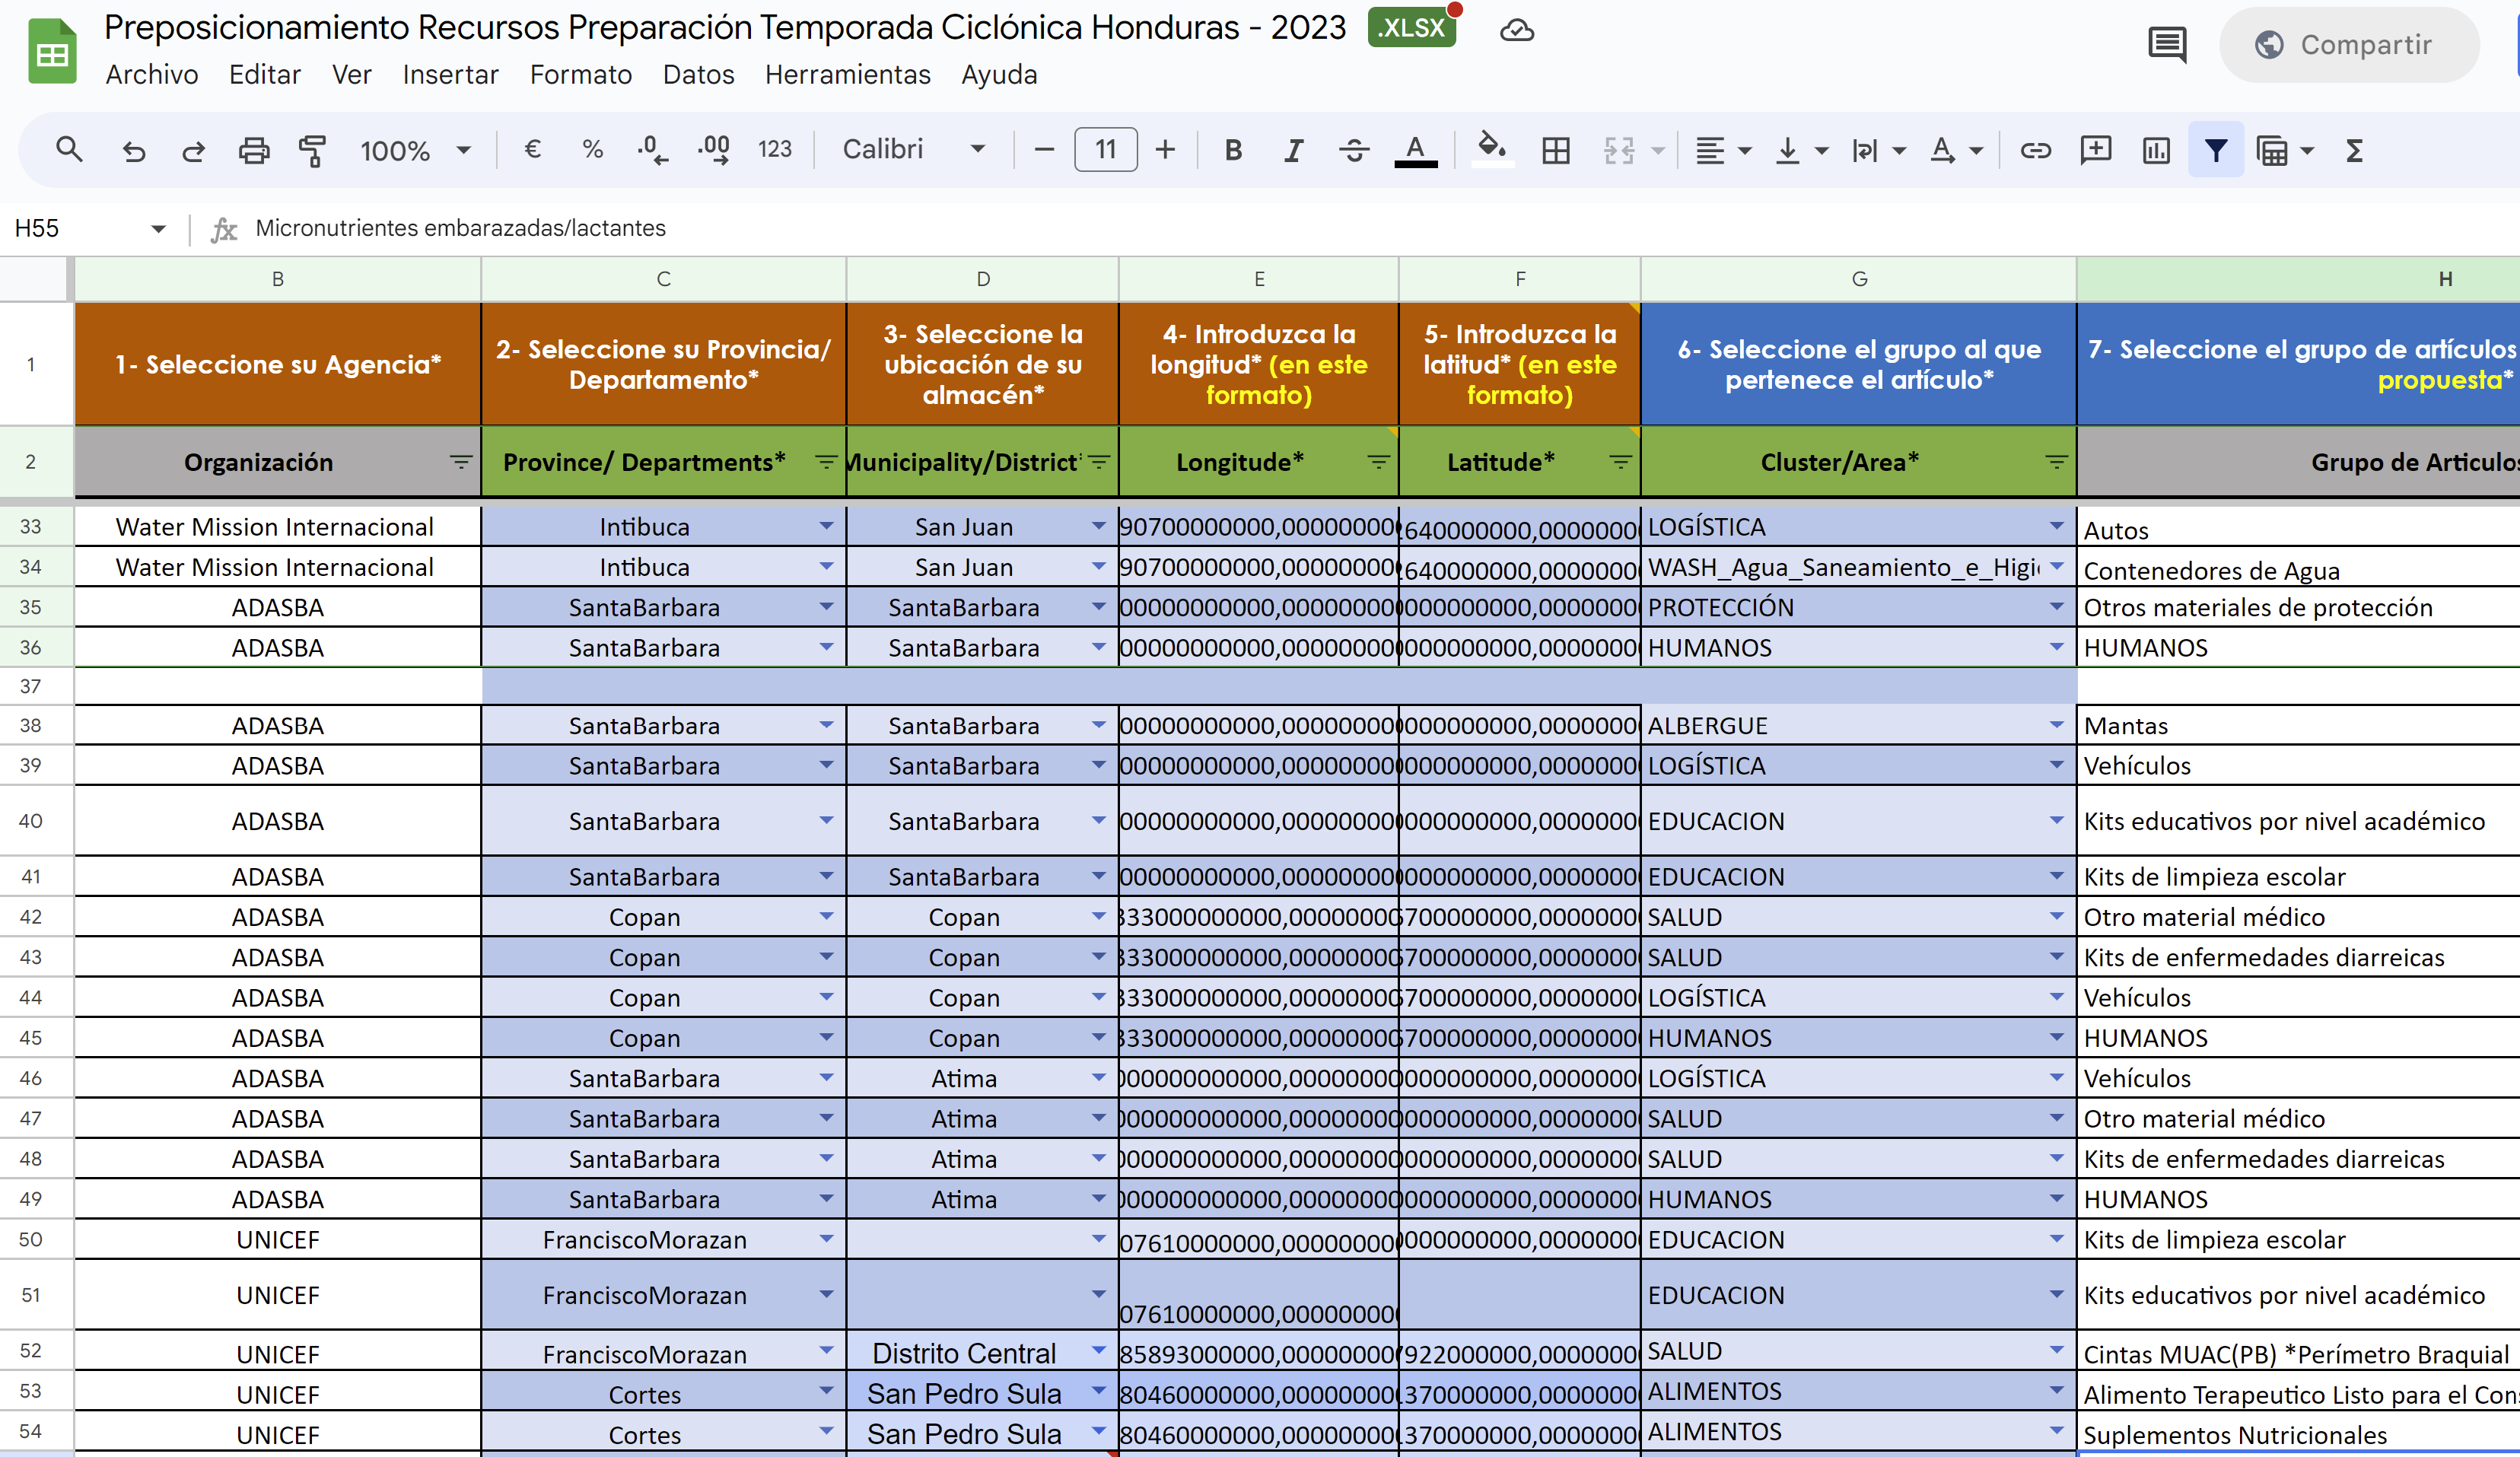Open the Municipality/District column filter
This screenshot has height=1457, width=2520.
pos(1099,462)
